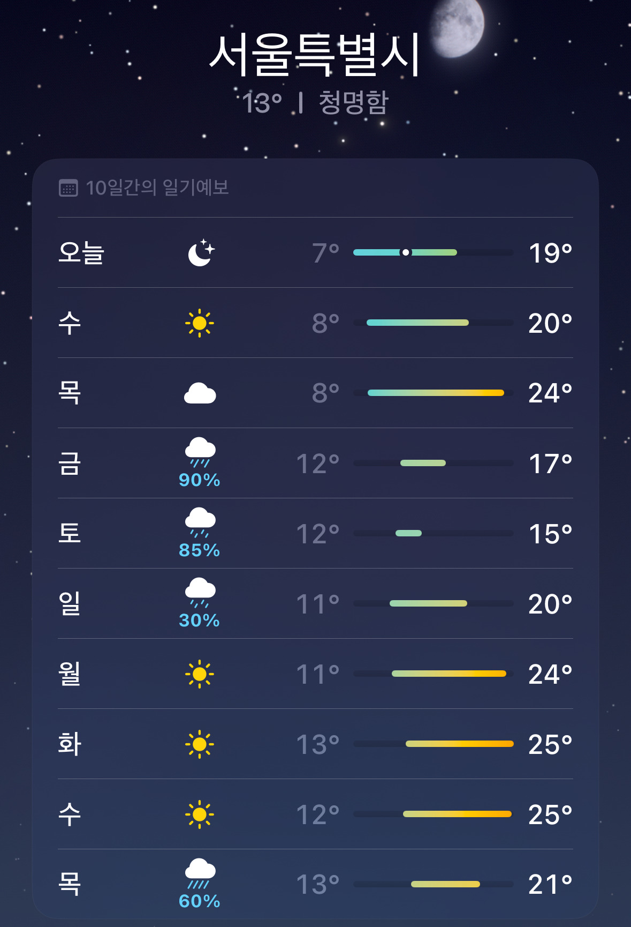Open the 금 forecast row
Image resolution: width=631 pixels, height=927 pixels.
click(x=315, y=463)
